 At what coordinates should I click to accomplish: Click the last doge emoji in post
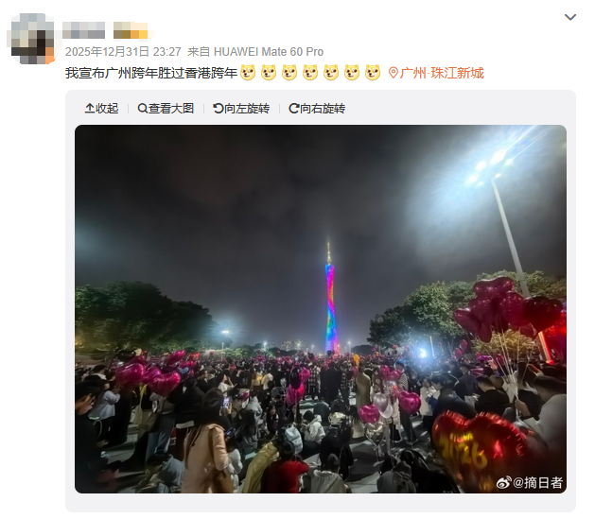373,73
